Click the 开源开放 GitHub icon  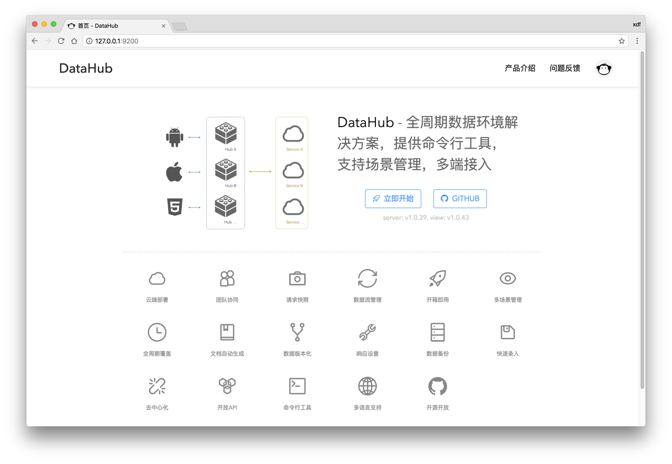point(437,386)
